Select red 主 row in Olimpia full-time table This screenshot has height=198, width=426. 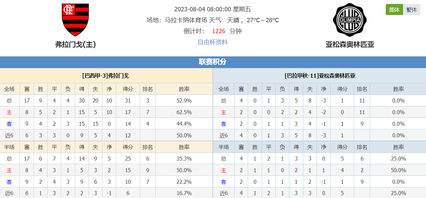click(x=320, y=112)
